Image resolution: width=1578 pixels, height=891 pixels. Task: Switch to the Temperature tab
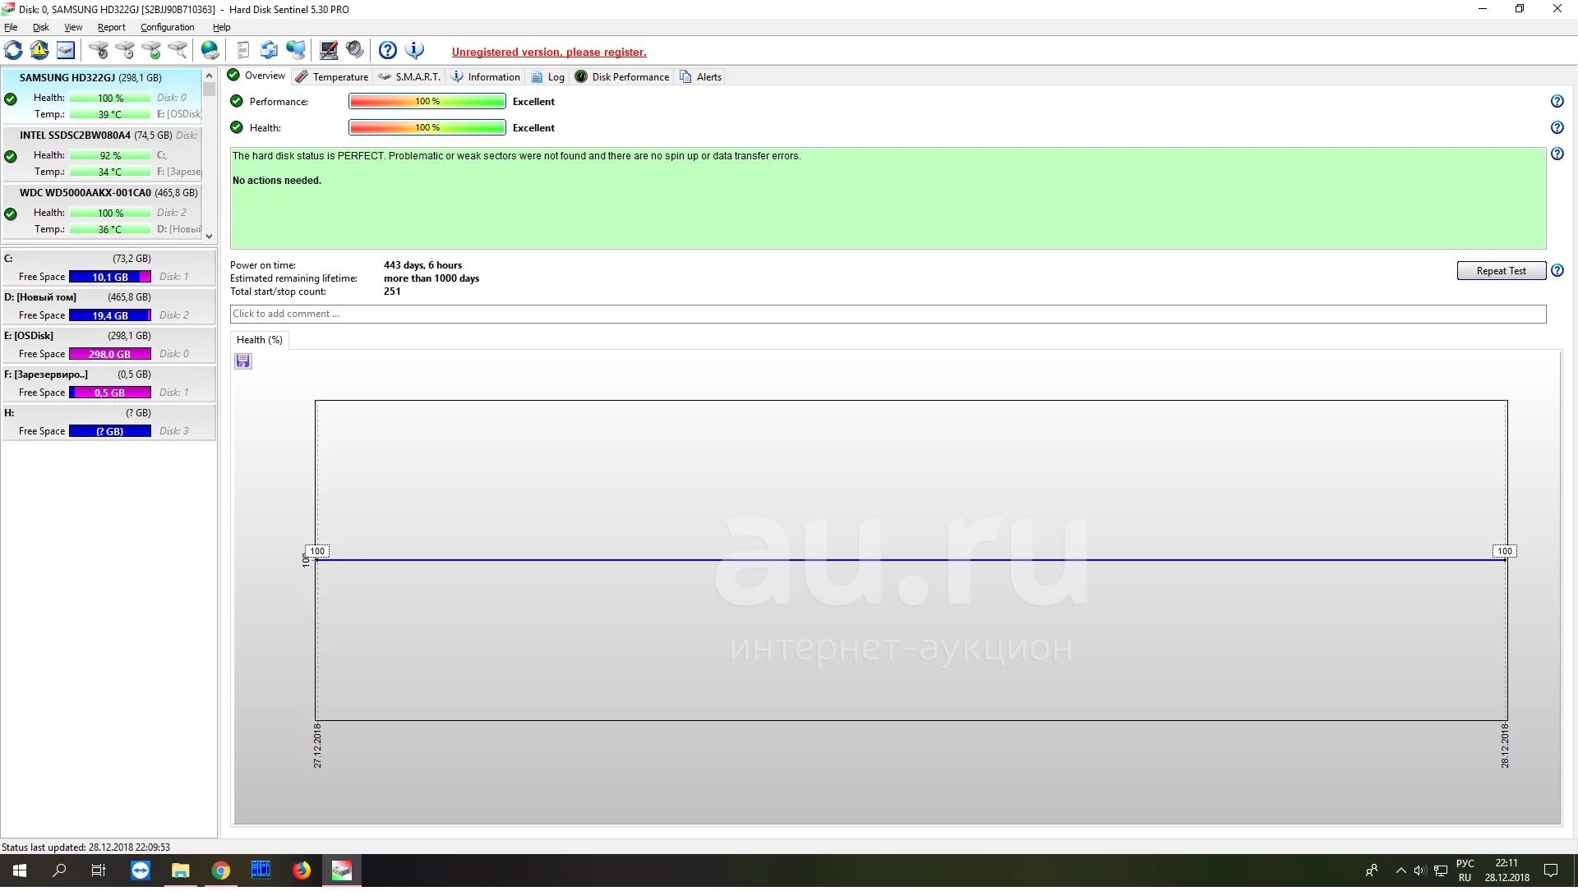[x=332, y=77]
